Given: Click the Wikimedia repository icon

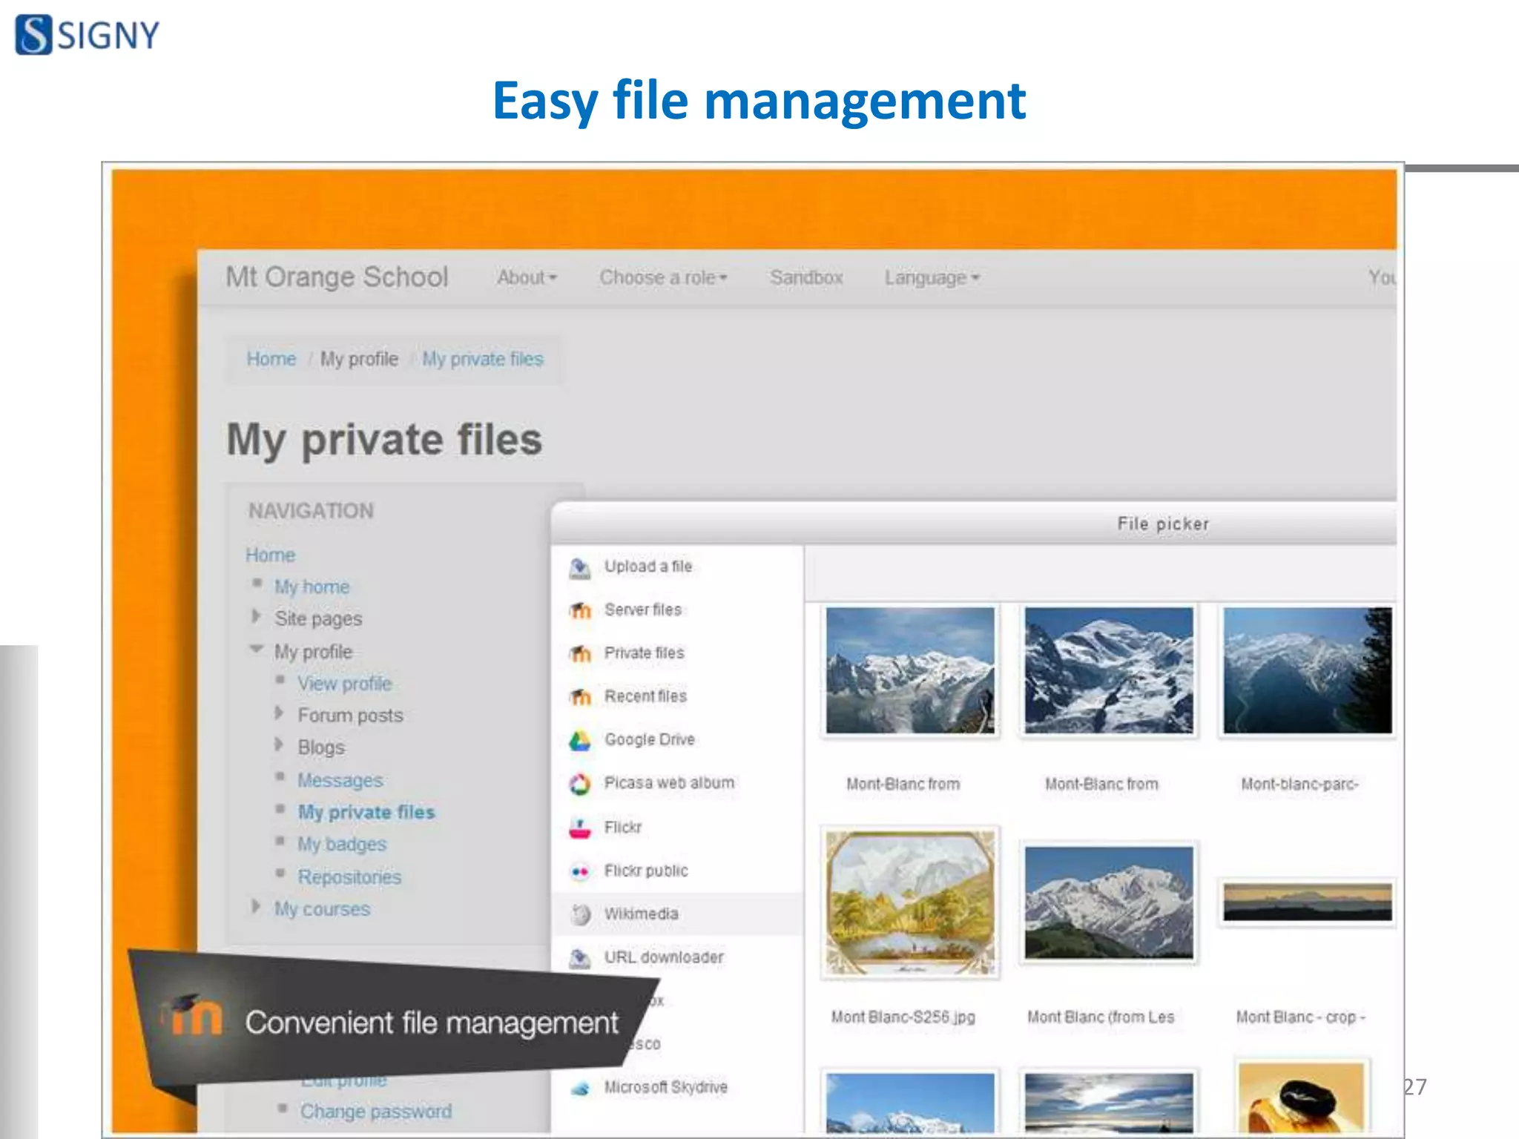Looking at the screenshot, I should click(580, 914).
